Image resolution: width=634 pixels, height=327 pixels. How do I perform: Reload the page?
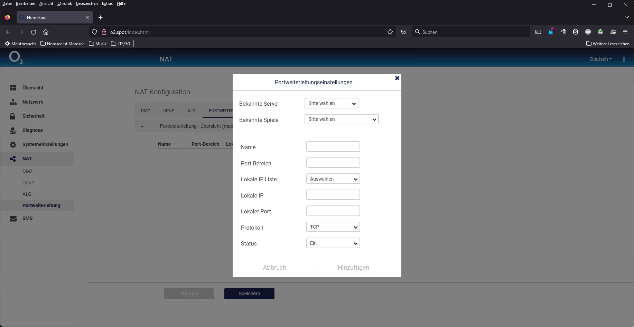(34, 32)
